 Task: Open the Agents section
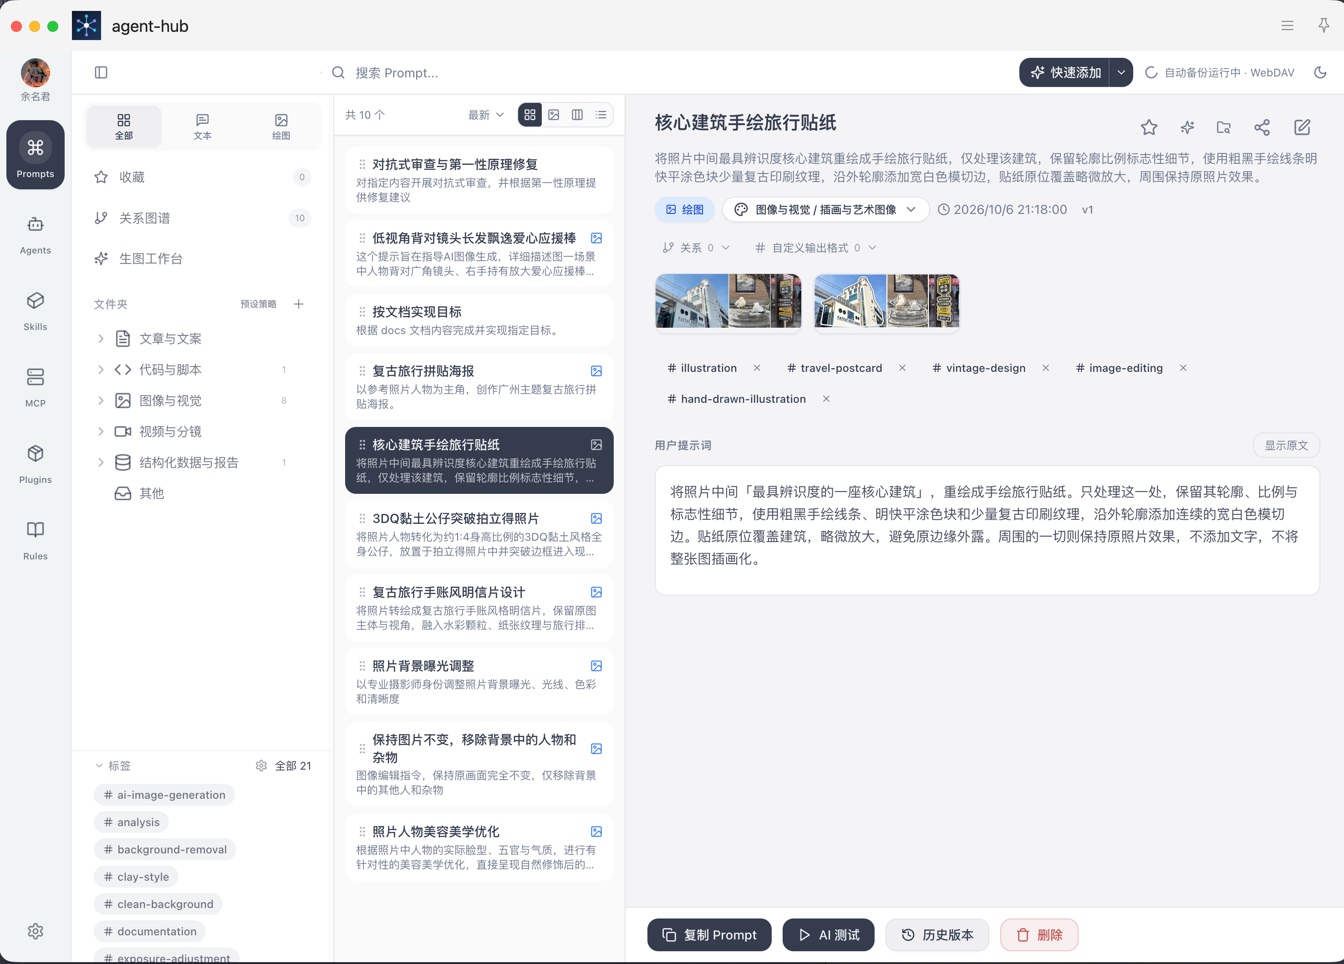(36, 235)
